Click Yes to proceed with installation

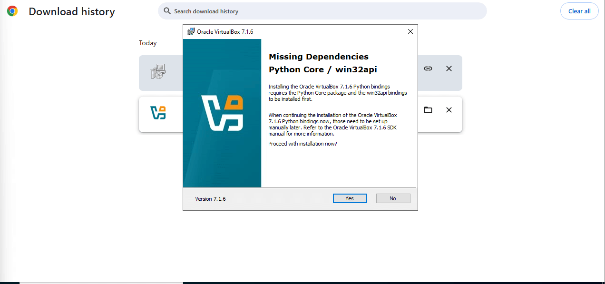(350, 198)
